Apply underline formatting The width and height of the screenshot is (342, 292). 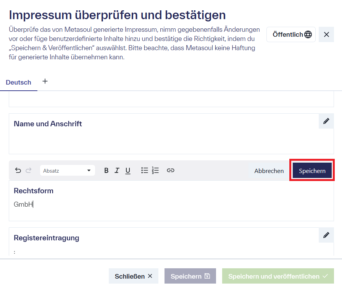[x=128, y=170]
